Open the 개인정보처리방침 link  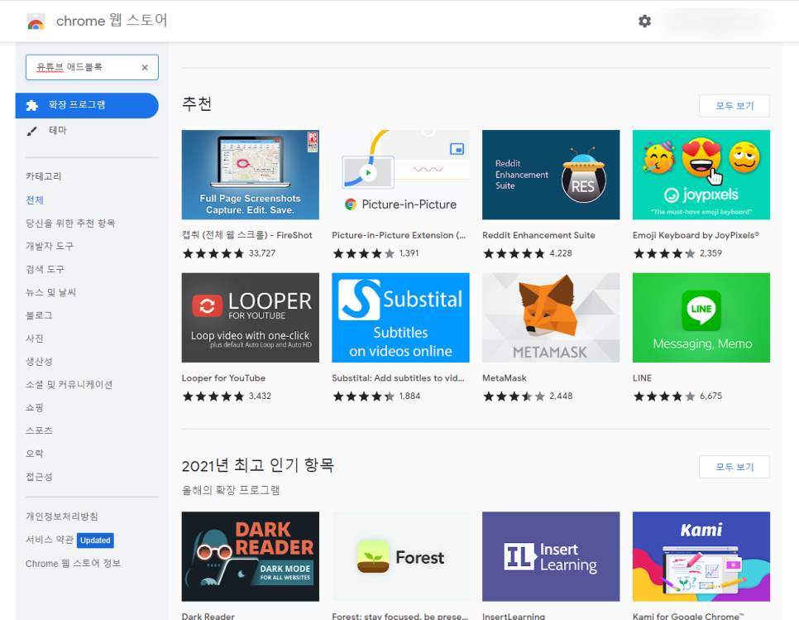coord(62,517)
